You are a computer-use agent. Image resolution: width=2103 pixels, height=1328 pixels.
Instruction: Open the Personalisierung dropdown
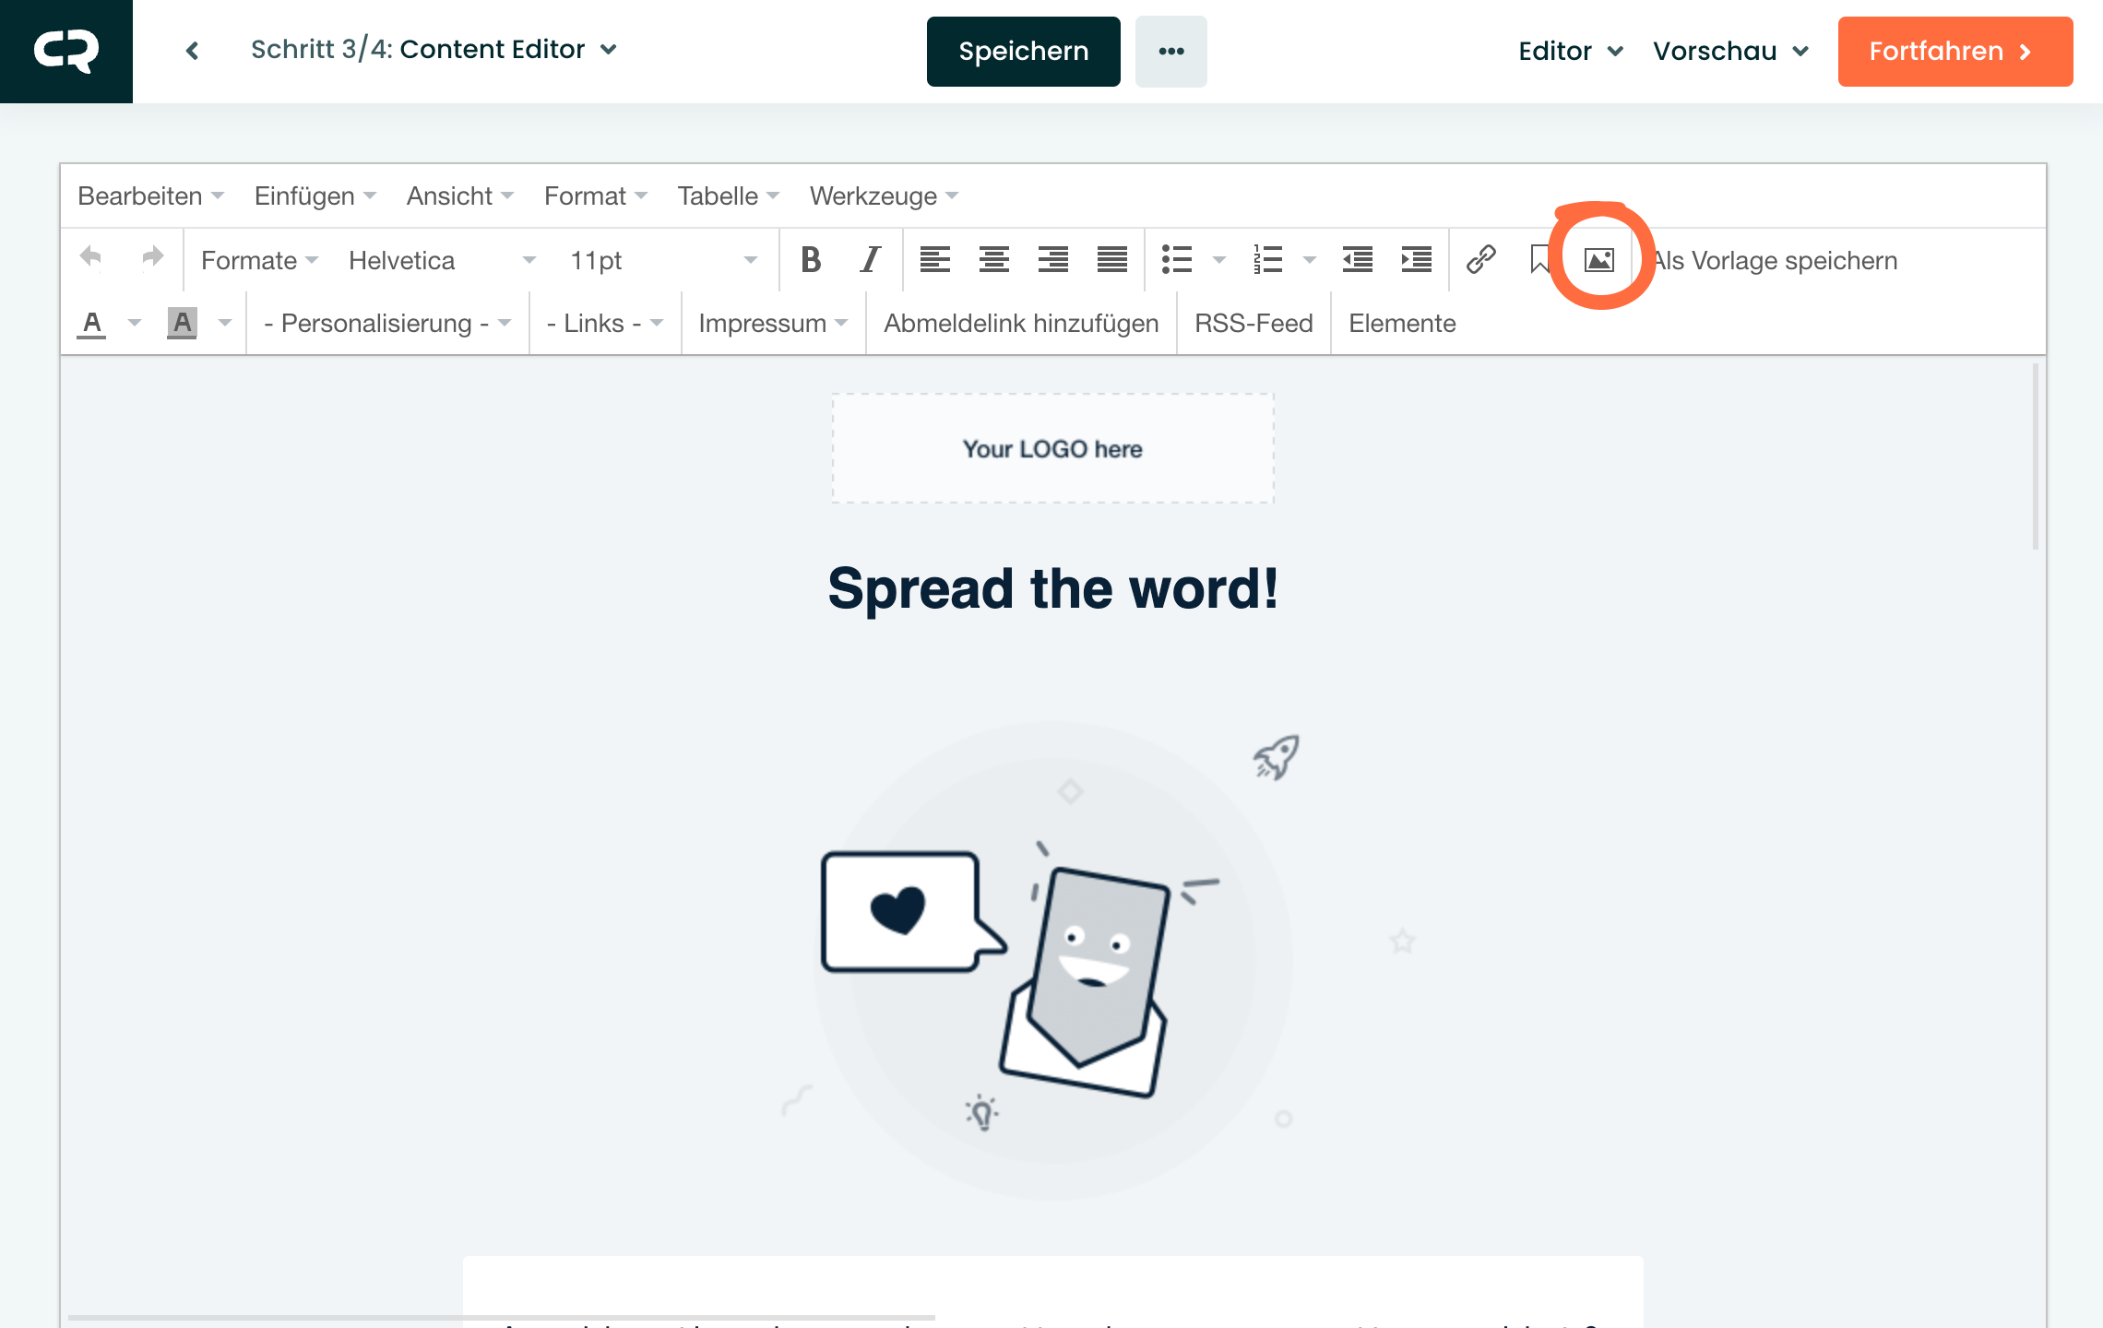coord(387,324)
